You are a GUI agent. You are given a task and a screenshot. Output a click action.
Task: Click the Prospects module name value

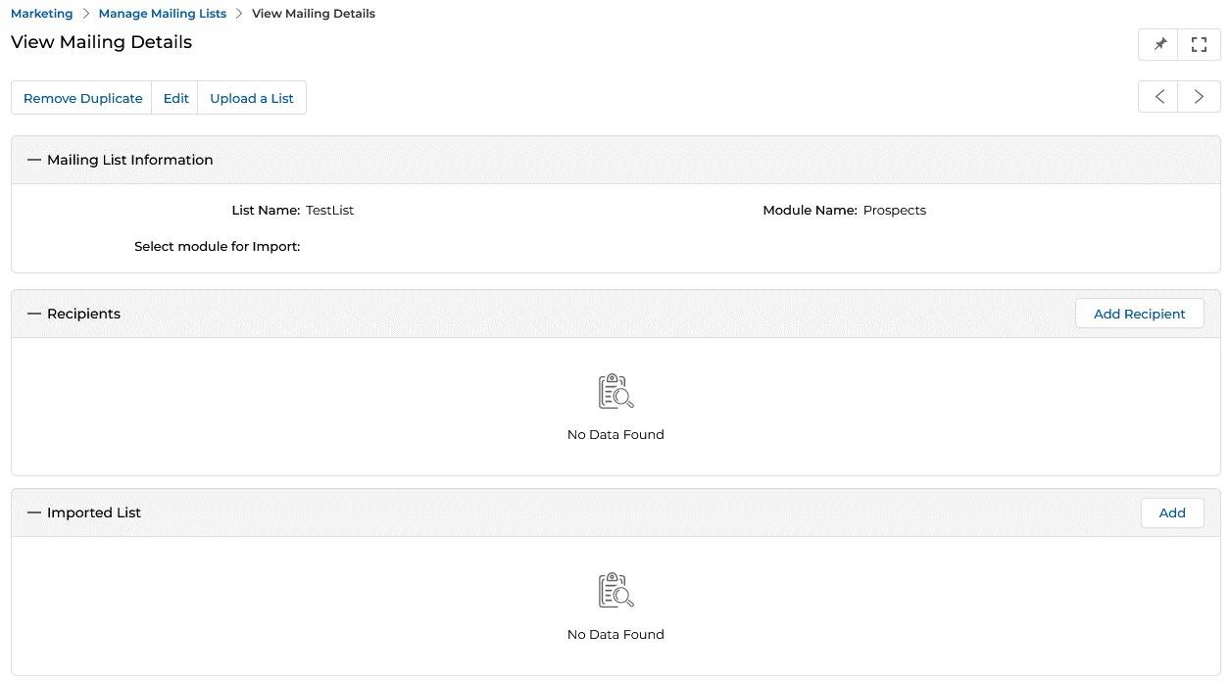(x=895, y=211)
